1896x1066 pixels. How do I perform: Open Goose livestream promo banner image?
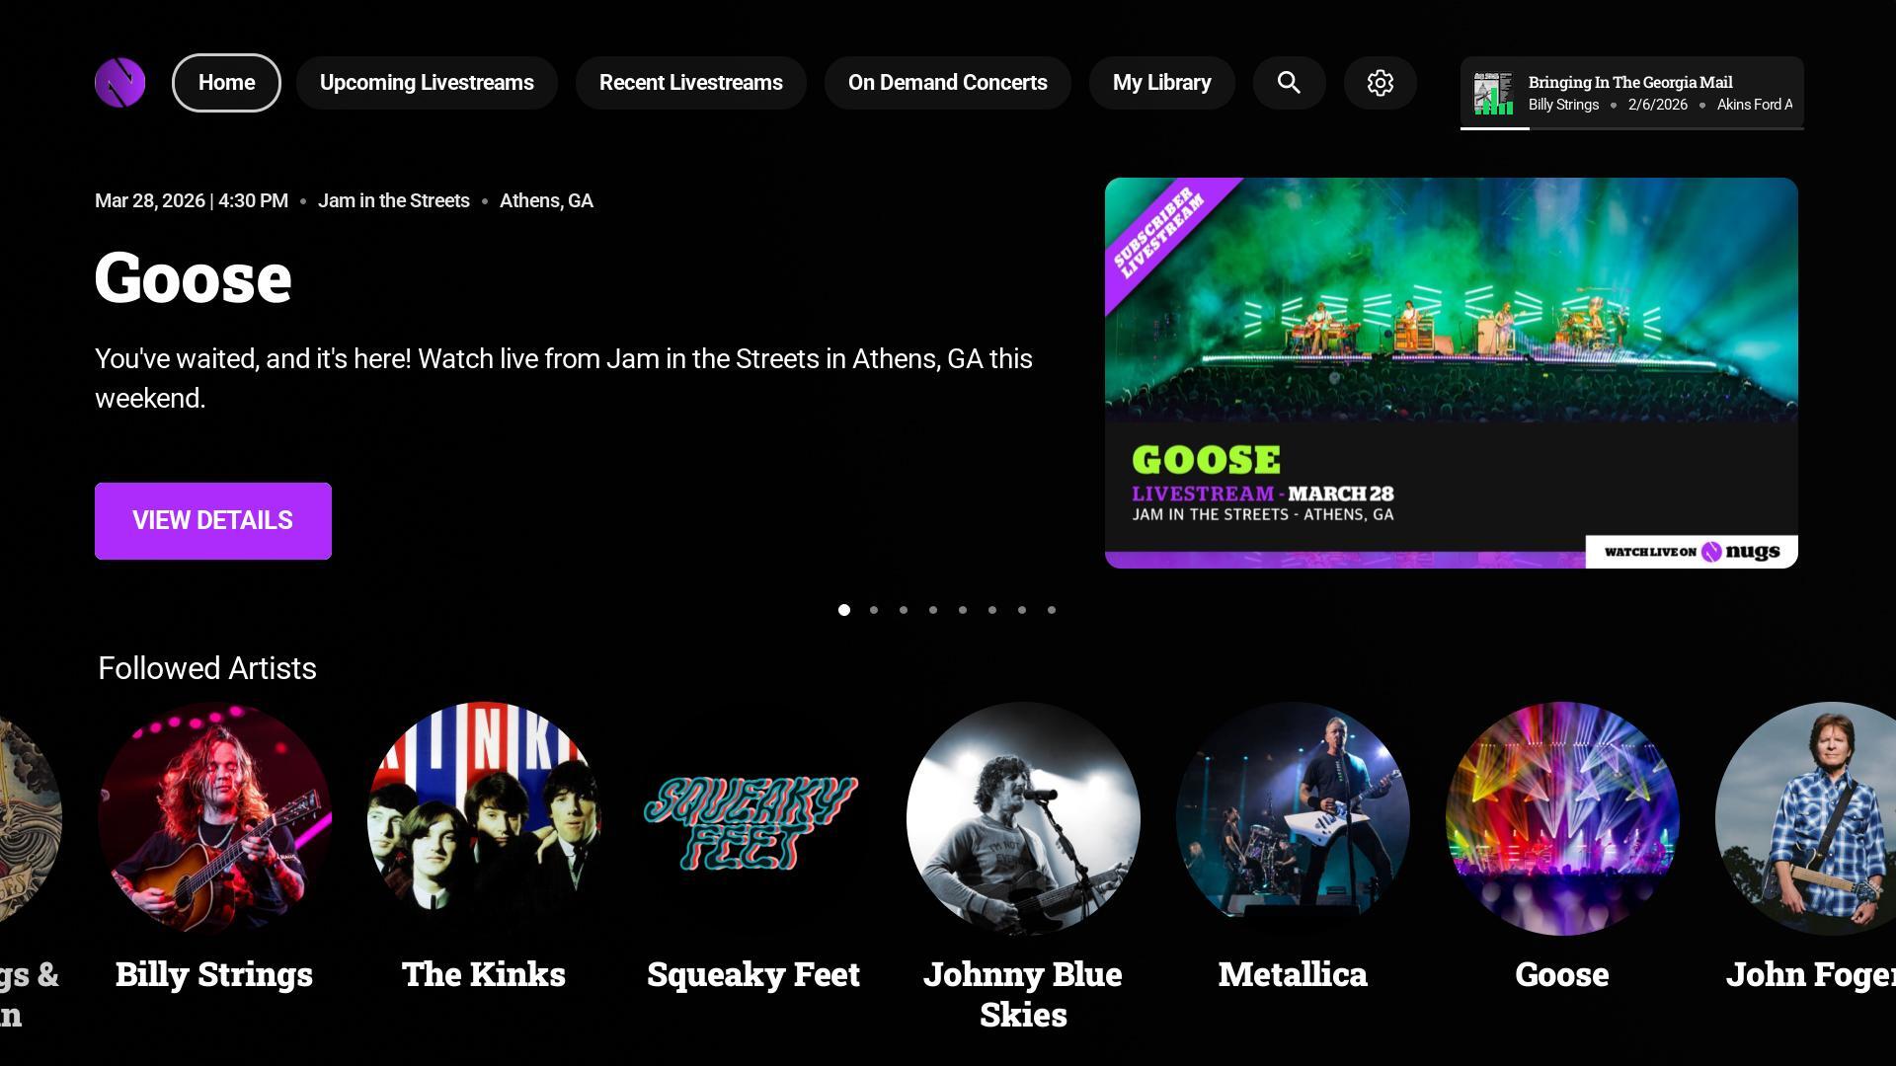tap(1451, 373)
